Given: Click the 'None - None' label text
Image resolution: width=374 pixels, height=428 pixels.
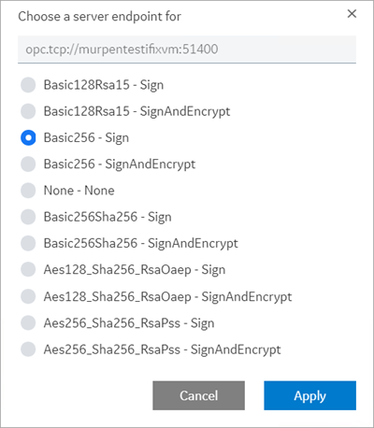Looking at the screenshot, I should coord(79,191).
